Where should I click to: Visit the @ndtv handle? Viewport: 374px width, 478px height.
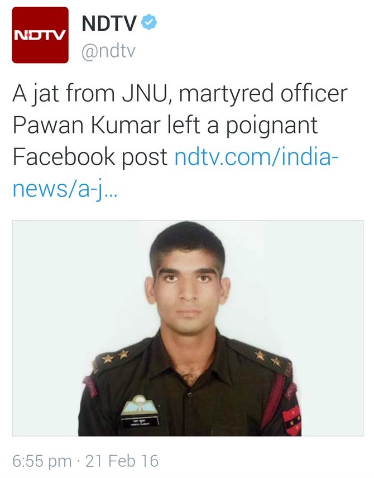(x=108, y=51)
